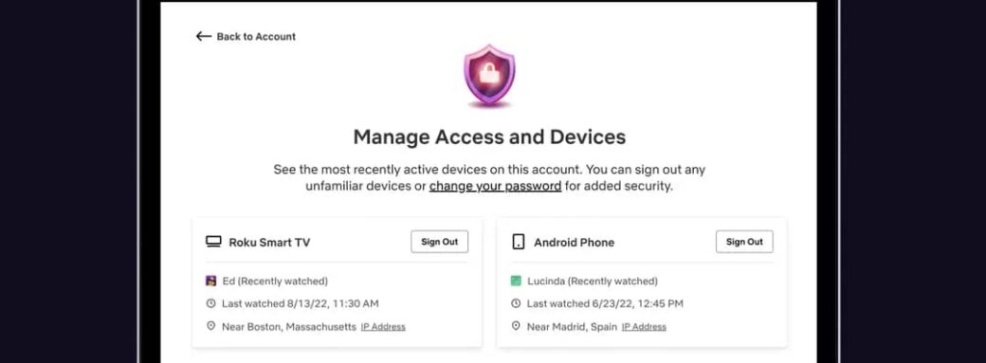
Task: Click the Manage Access and Devices heading
Action: pos(489,137)
